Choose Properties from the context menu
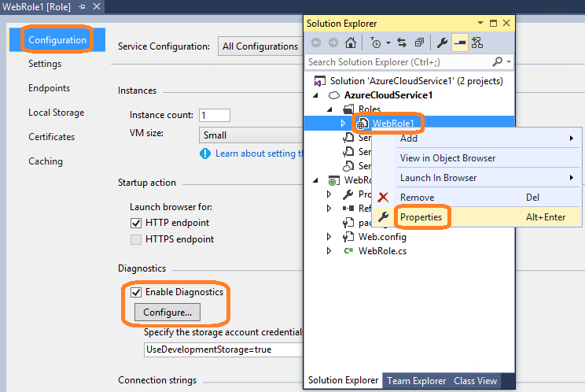The height and width of the screenshot is (392, 585). point(477,217)
